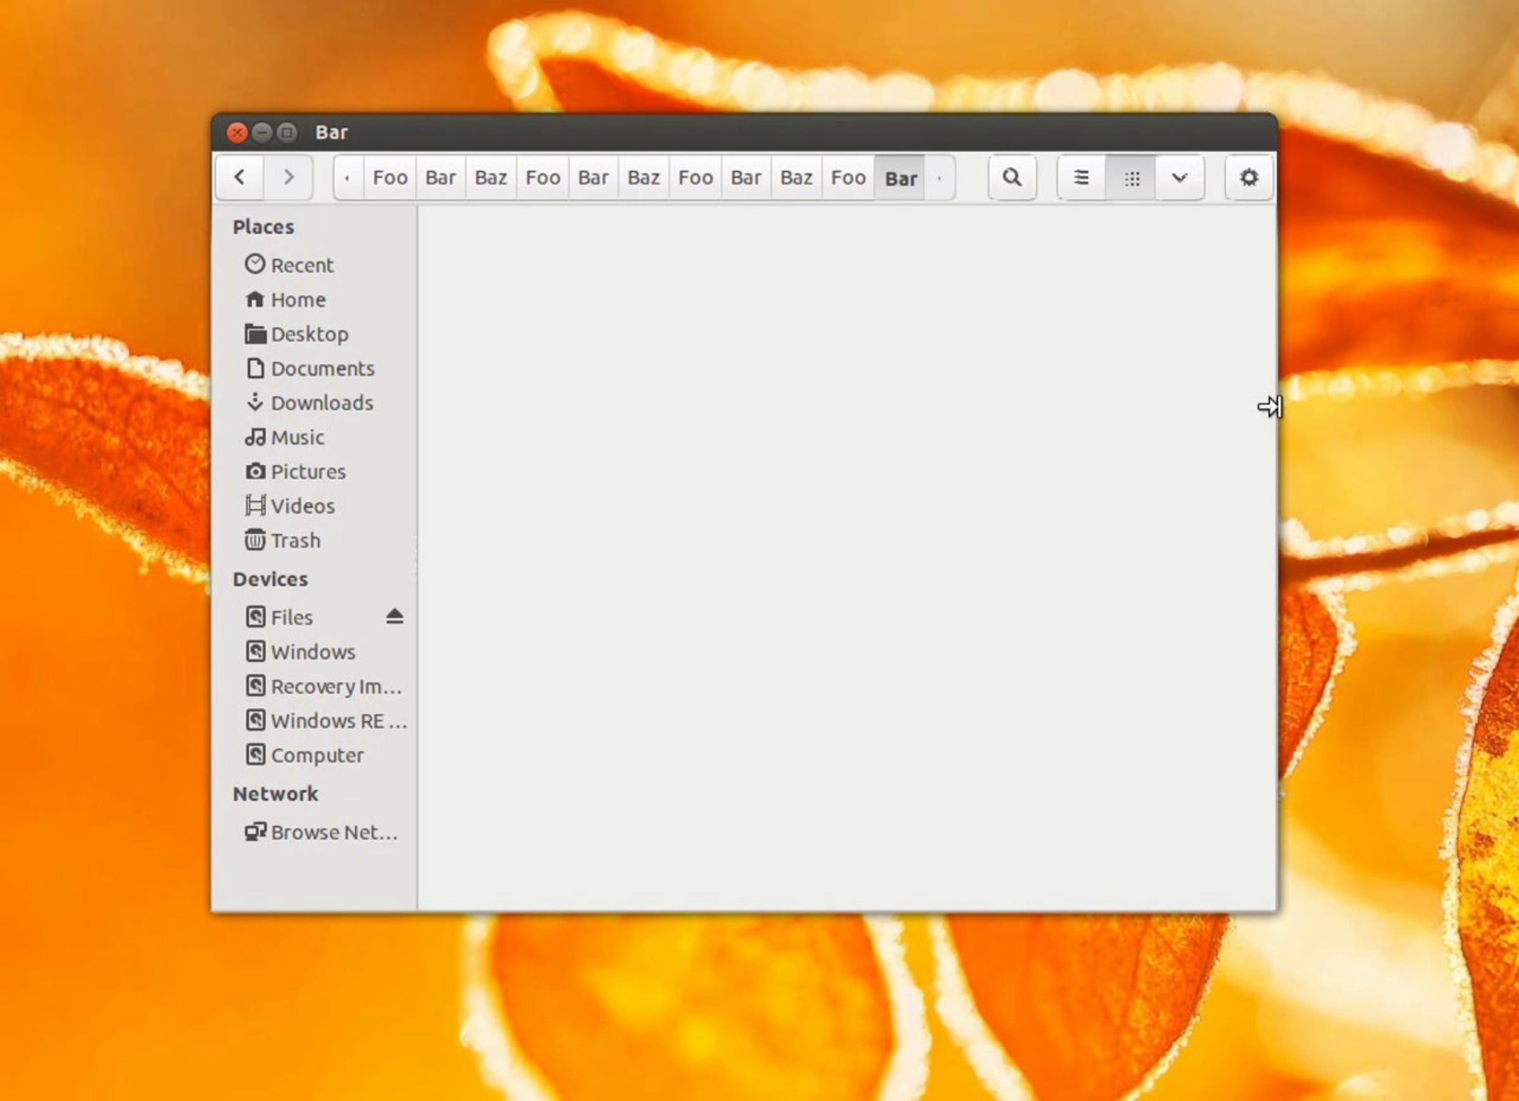Open the leftmost Bar path segment
The height and width of the screenshot is (1101, 1519).
441,177
